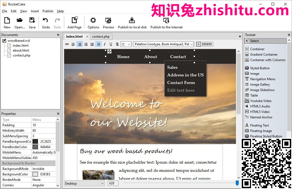Open the Publish menu
This screenshot has width=292, height=189.
coord(48,11)
